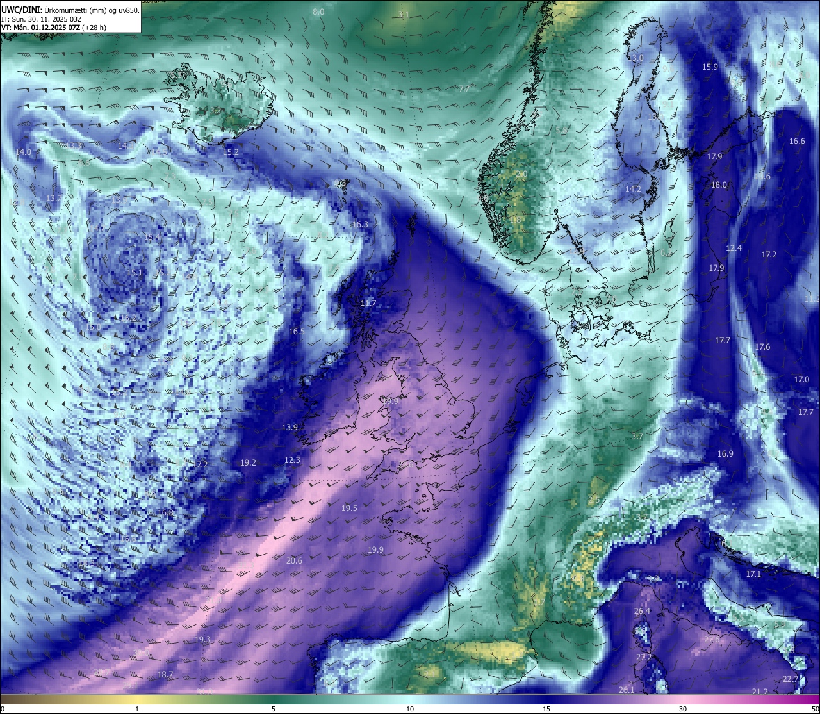Screen dimensions: 820x714
Task: Click the 16.5 value label
Action: [297, 331]
